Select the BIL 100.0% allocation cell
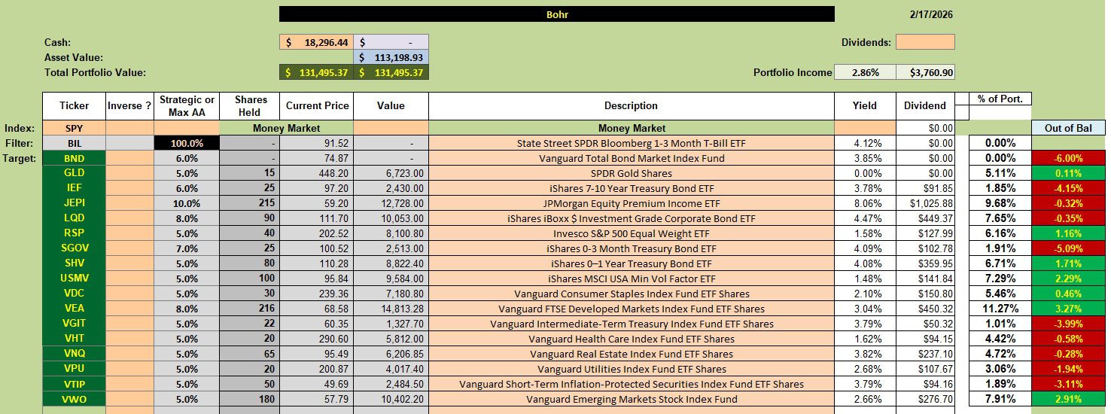This screenshot has width=1111, height=414. (x=187, y=143)
